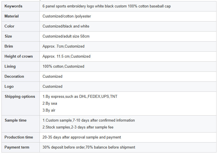Click the Color row label
The width and height of the screenshot is (218, 154).
tap(10, 26)
